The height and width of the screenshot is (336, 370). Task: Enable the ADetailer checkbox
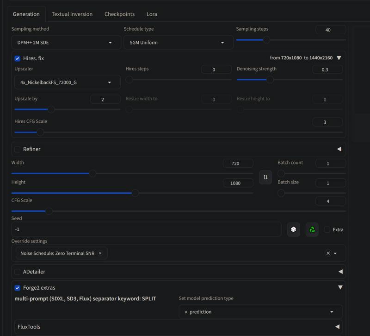pos(18,272)
